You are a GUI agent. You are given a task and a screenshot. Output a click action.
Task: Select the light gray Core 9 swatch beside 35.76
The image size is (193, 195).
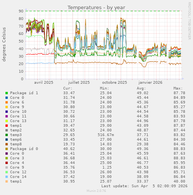click(x=7, y=167)
